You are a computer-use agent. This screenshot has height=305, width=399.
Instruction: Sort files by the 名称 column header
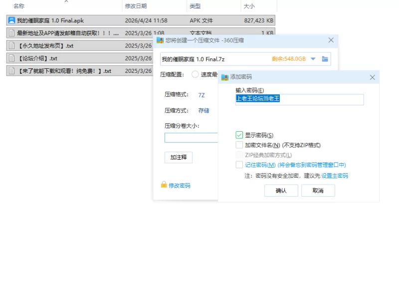pyautogui.click(x=19, y=6)
